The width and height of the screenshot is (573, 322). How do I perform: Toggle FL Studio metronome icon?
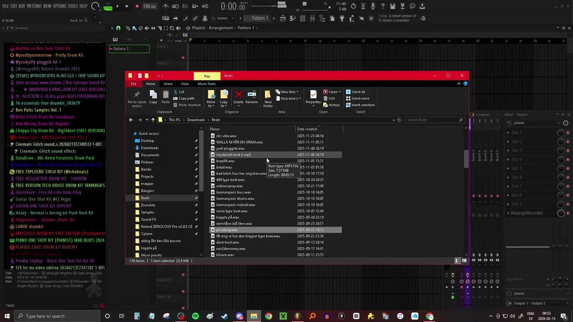click(165, 6)
